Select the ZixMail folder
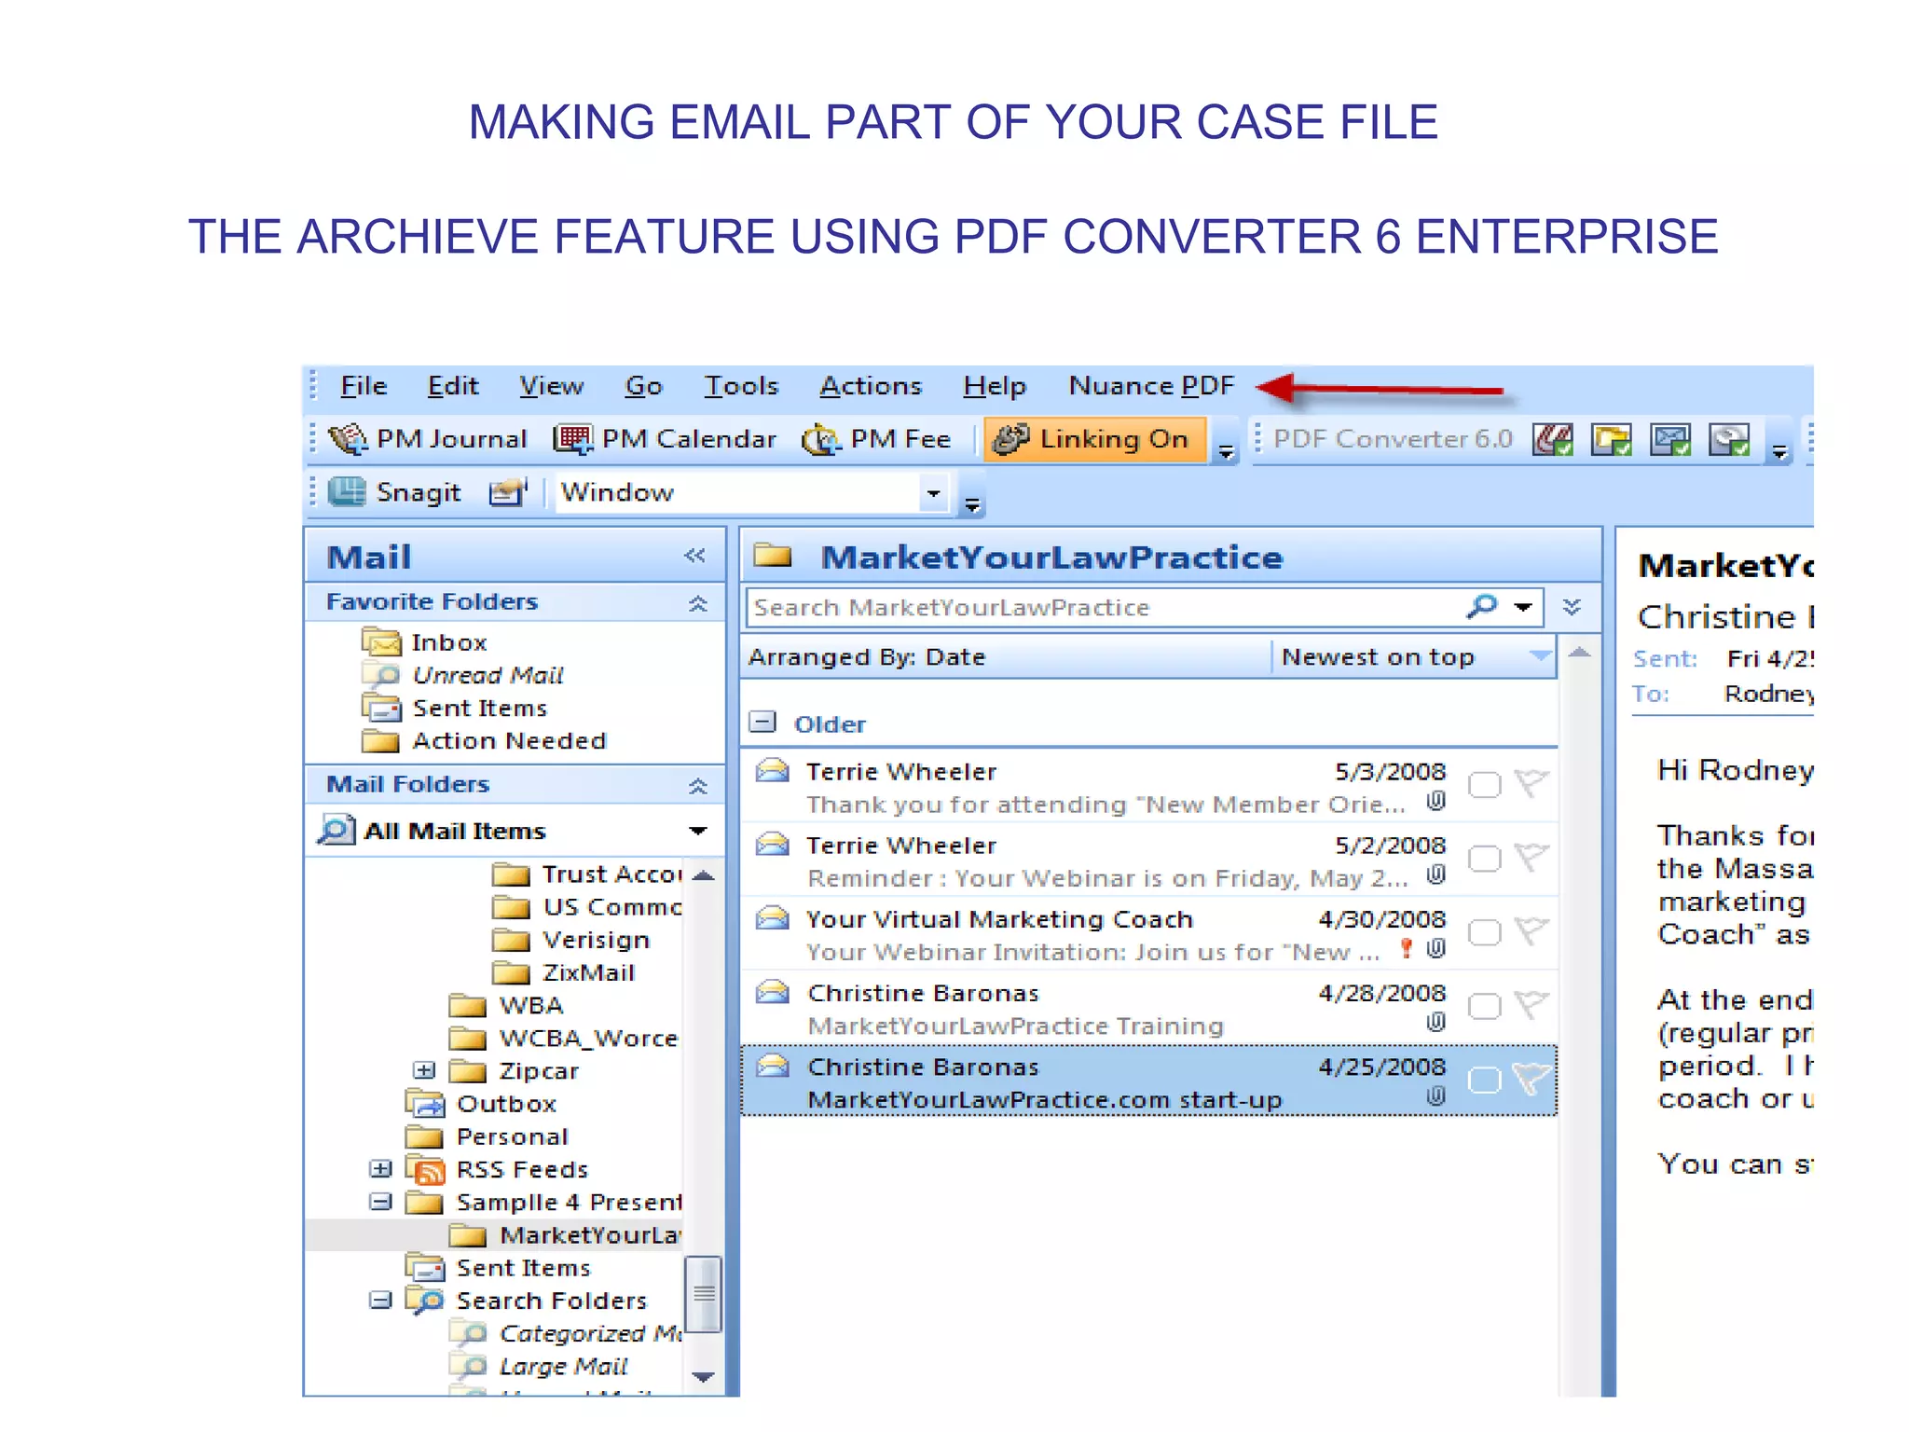Viewport: 1909px width, 1432px height. pos(563,972)
